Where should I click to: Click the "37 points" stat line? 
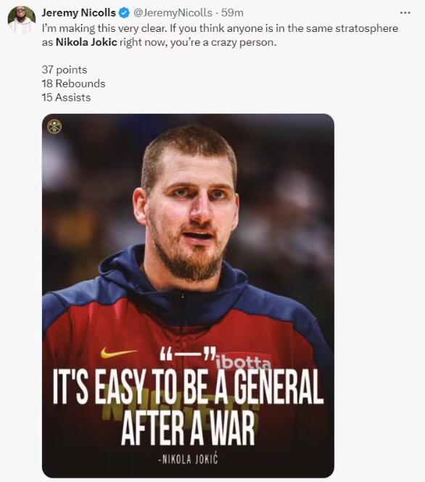pyautogui.click(x=65, y=70)
